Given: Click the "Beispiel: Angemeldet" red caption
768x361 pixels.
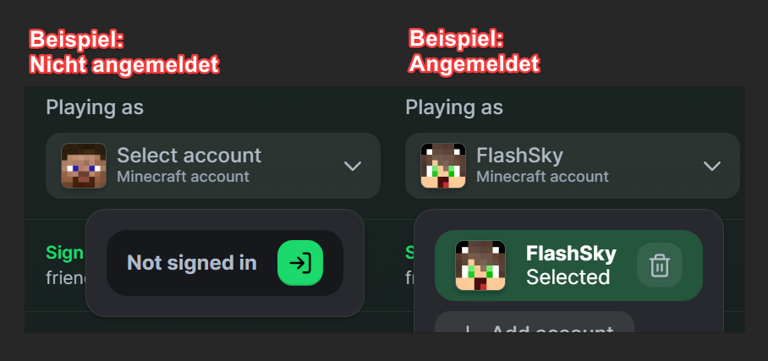Looking at the screenshot, I should (x=474, y=52).
